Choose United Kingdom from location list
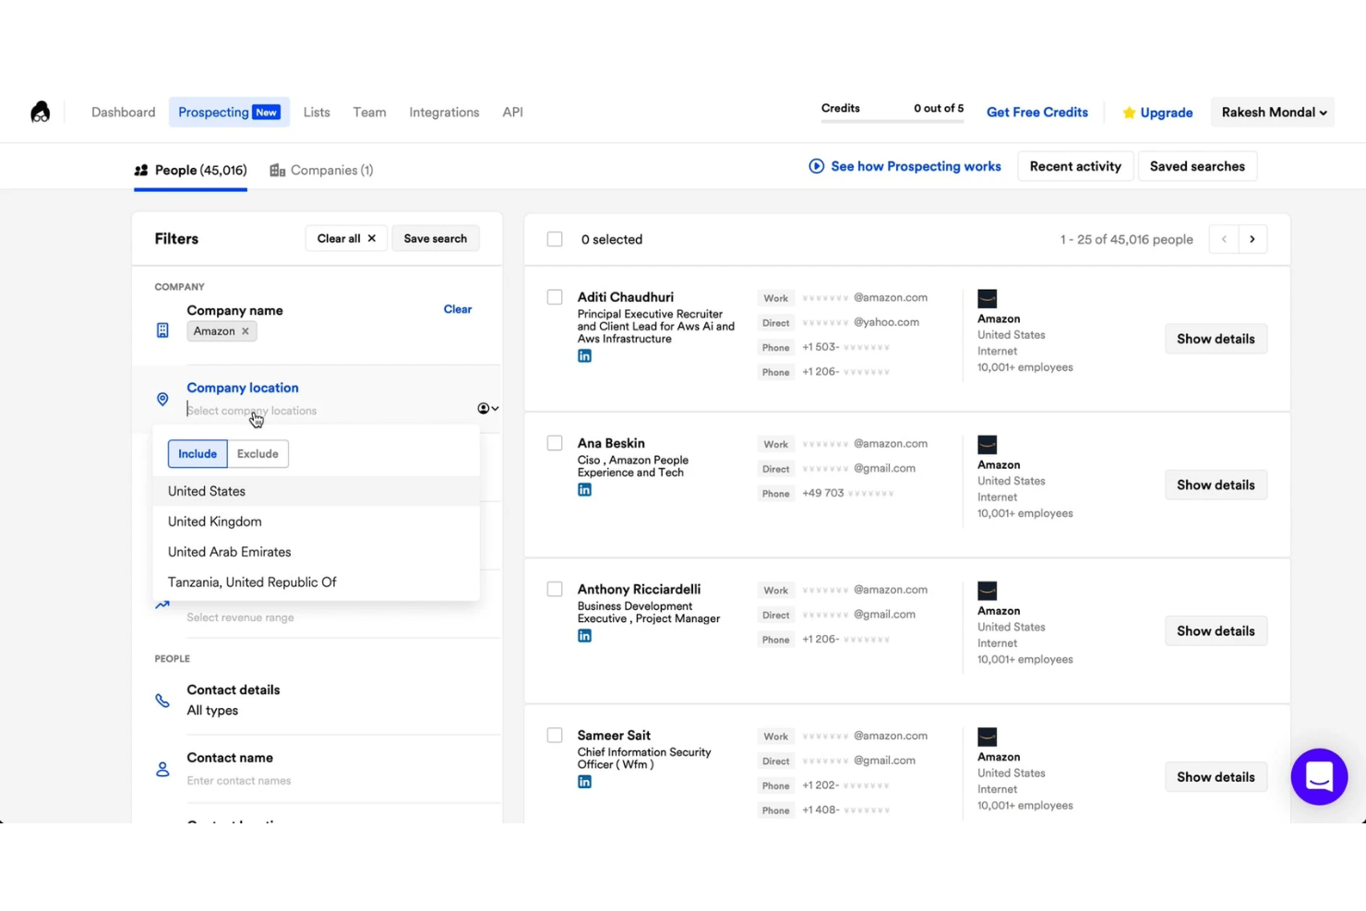The width and height of the screenshot is (1366, 911). tap(317, 521)
